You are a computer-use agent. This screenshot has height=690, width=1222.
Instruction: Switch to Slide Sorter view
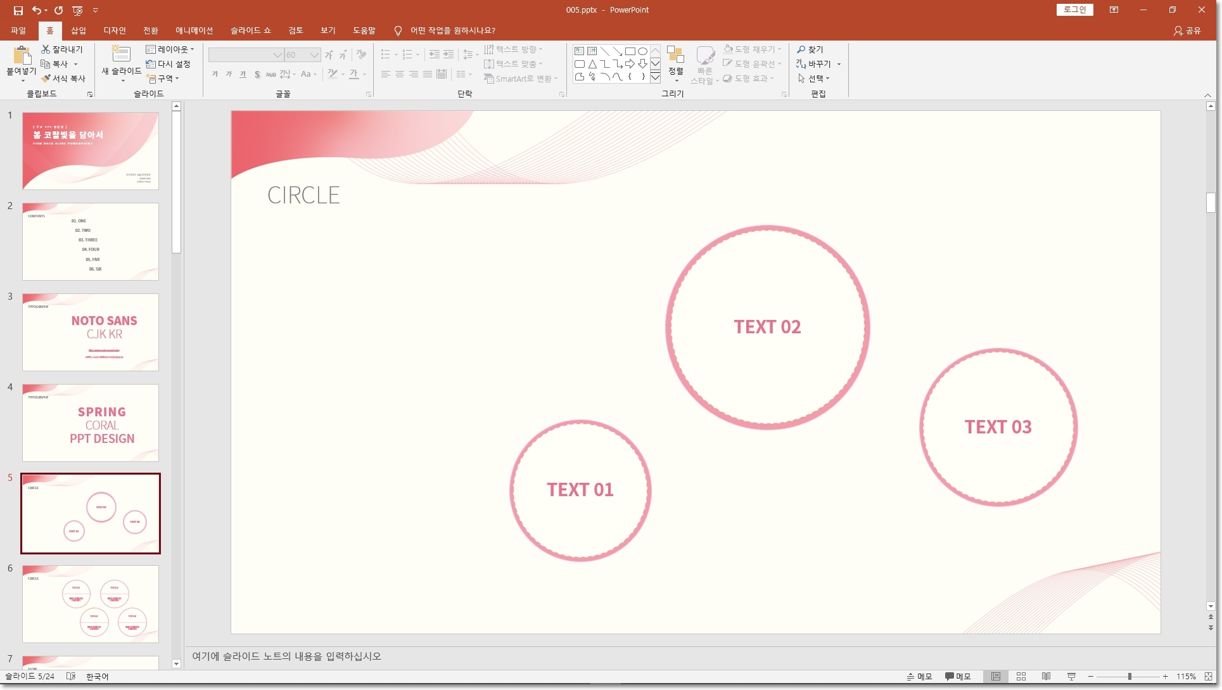point(1021,677)
